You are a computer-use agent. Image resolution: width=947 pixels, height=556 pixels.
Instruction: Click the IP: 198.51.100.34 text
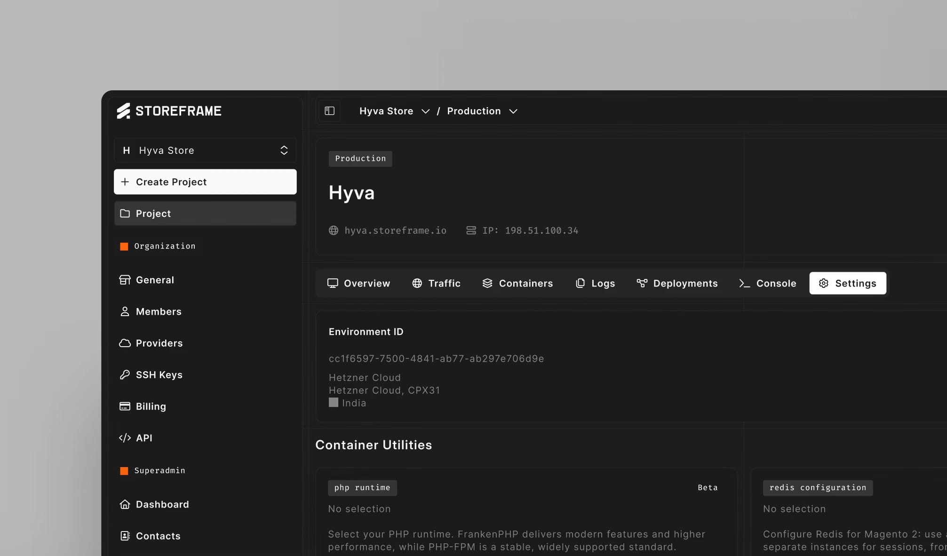tap(530, 230)
